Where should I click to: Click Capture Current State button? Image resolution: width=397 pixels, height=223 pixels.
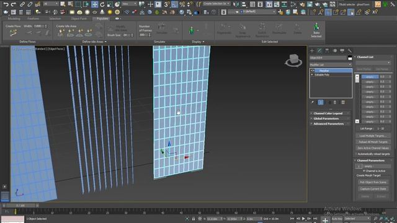point(373,188)
